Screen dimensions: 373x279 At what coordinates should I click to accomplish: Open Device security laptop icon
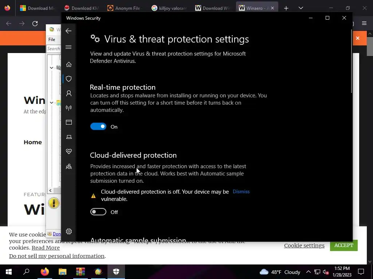point(69,137)
